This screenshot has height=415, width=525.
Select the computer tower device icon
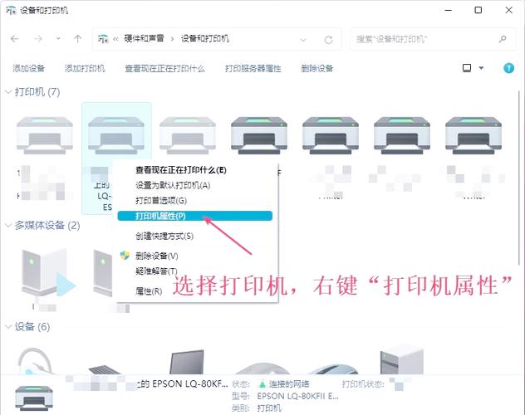(x=402, y=359)
